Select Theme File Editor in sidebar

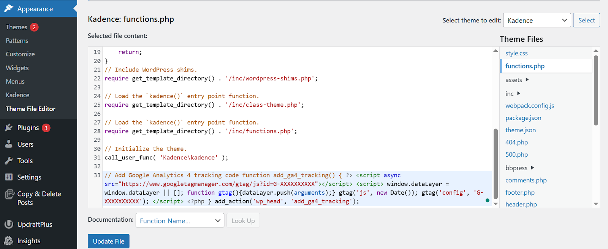30,109
